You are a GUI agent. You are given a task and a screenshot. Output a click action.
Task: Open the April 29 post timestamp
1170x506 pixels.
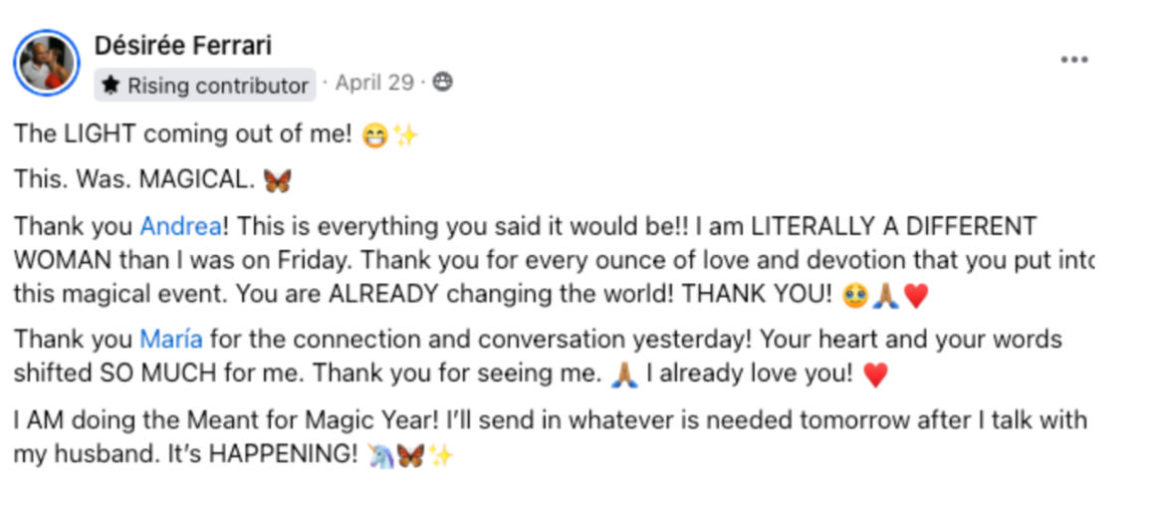[x=373, y=83]
